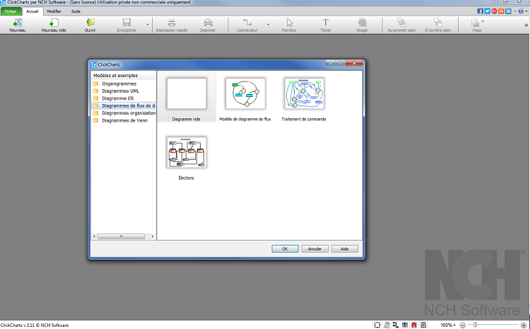Select the Traitement de commande thumbnail
This screenshot has width=530, height=329.
pyautogui.click(x=304, y=94)
